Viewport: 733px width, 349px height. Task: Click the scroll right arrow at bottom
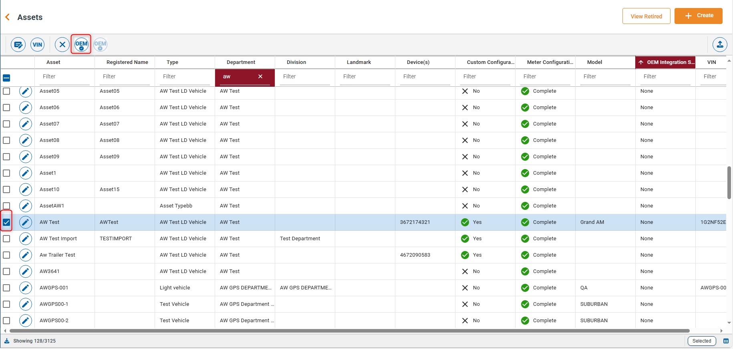(x=721, y=331)
